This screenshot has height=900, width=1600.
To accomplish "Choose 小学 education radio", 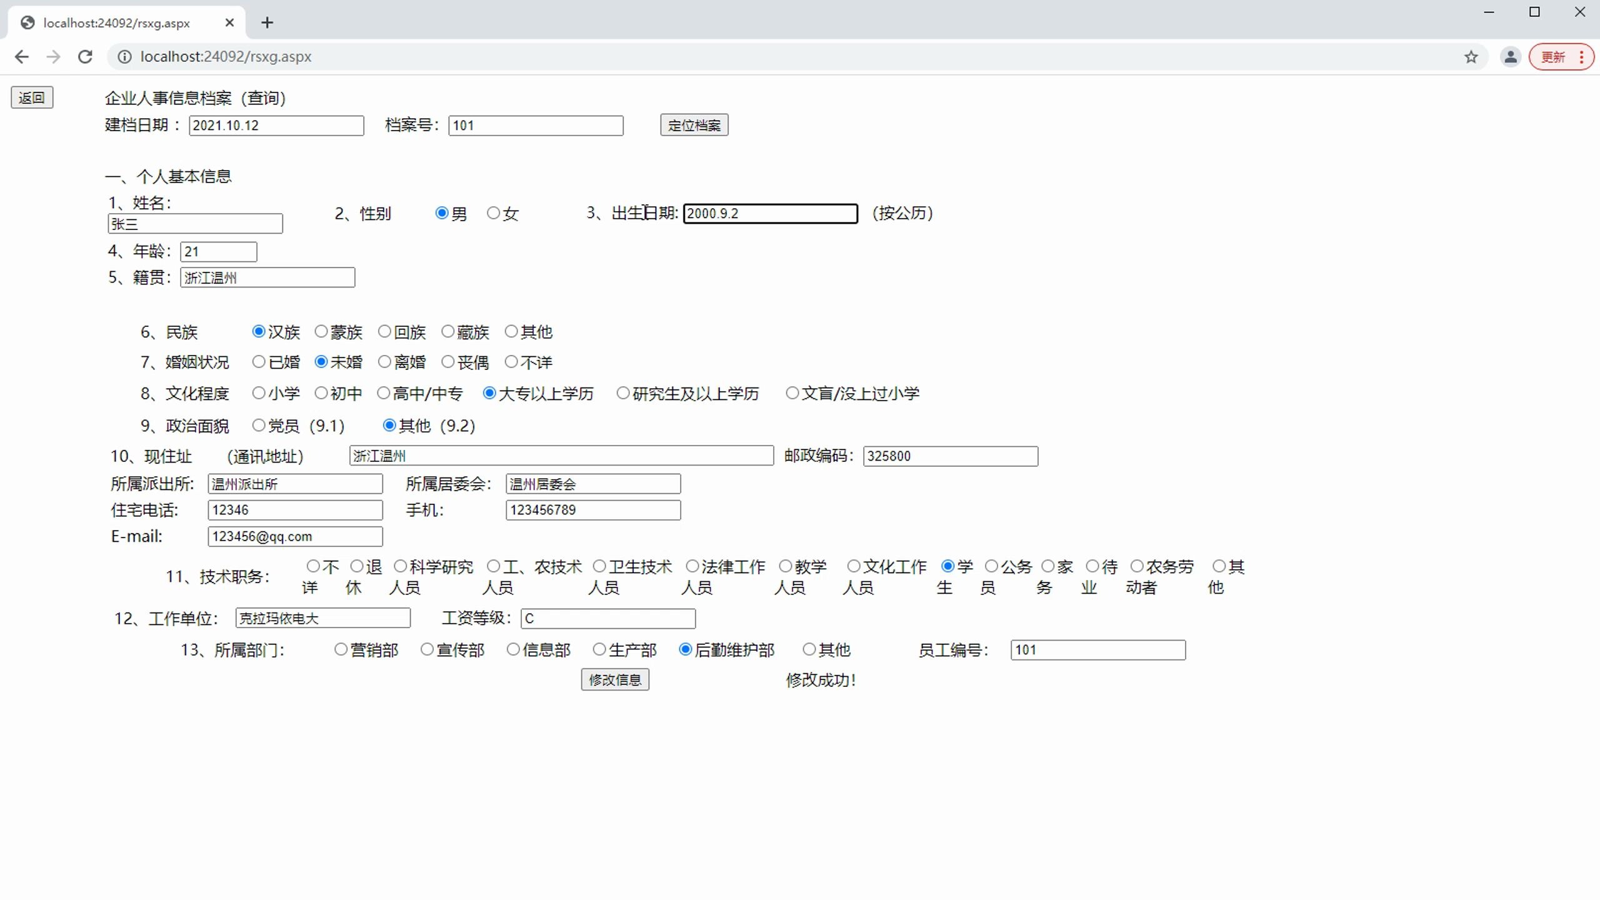I will tap(258, 392).
